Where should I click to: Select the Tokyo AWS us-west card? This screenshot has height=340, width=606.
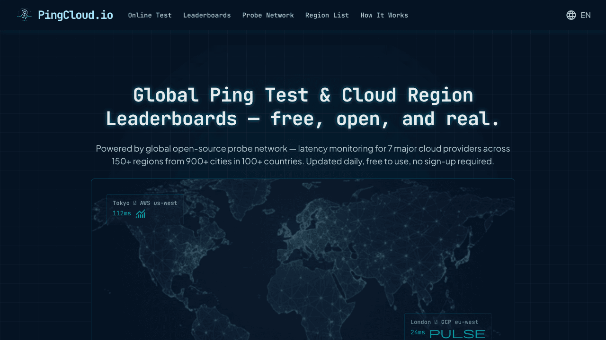click(145, 210)
